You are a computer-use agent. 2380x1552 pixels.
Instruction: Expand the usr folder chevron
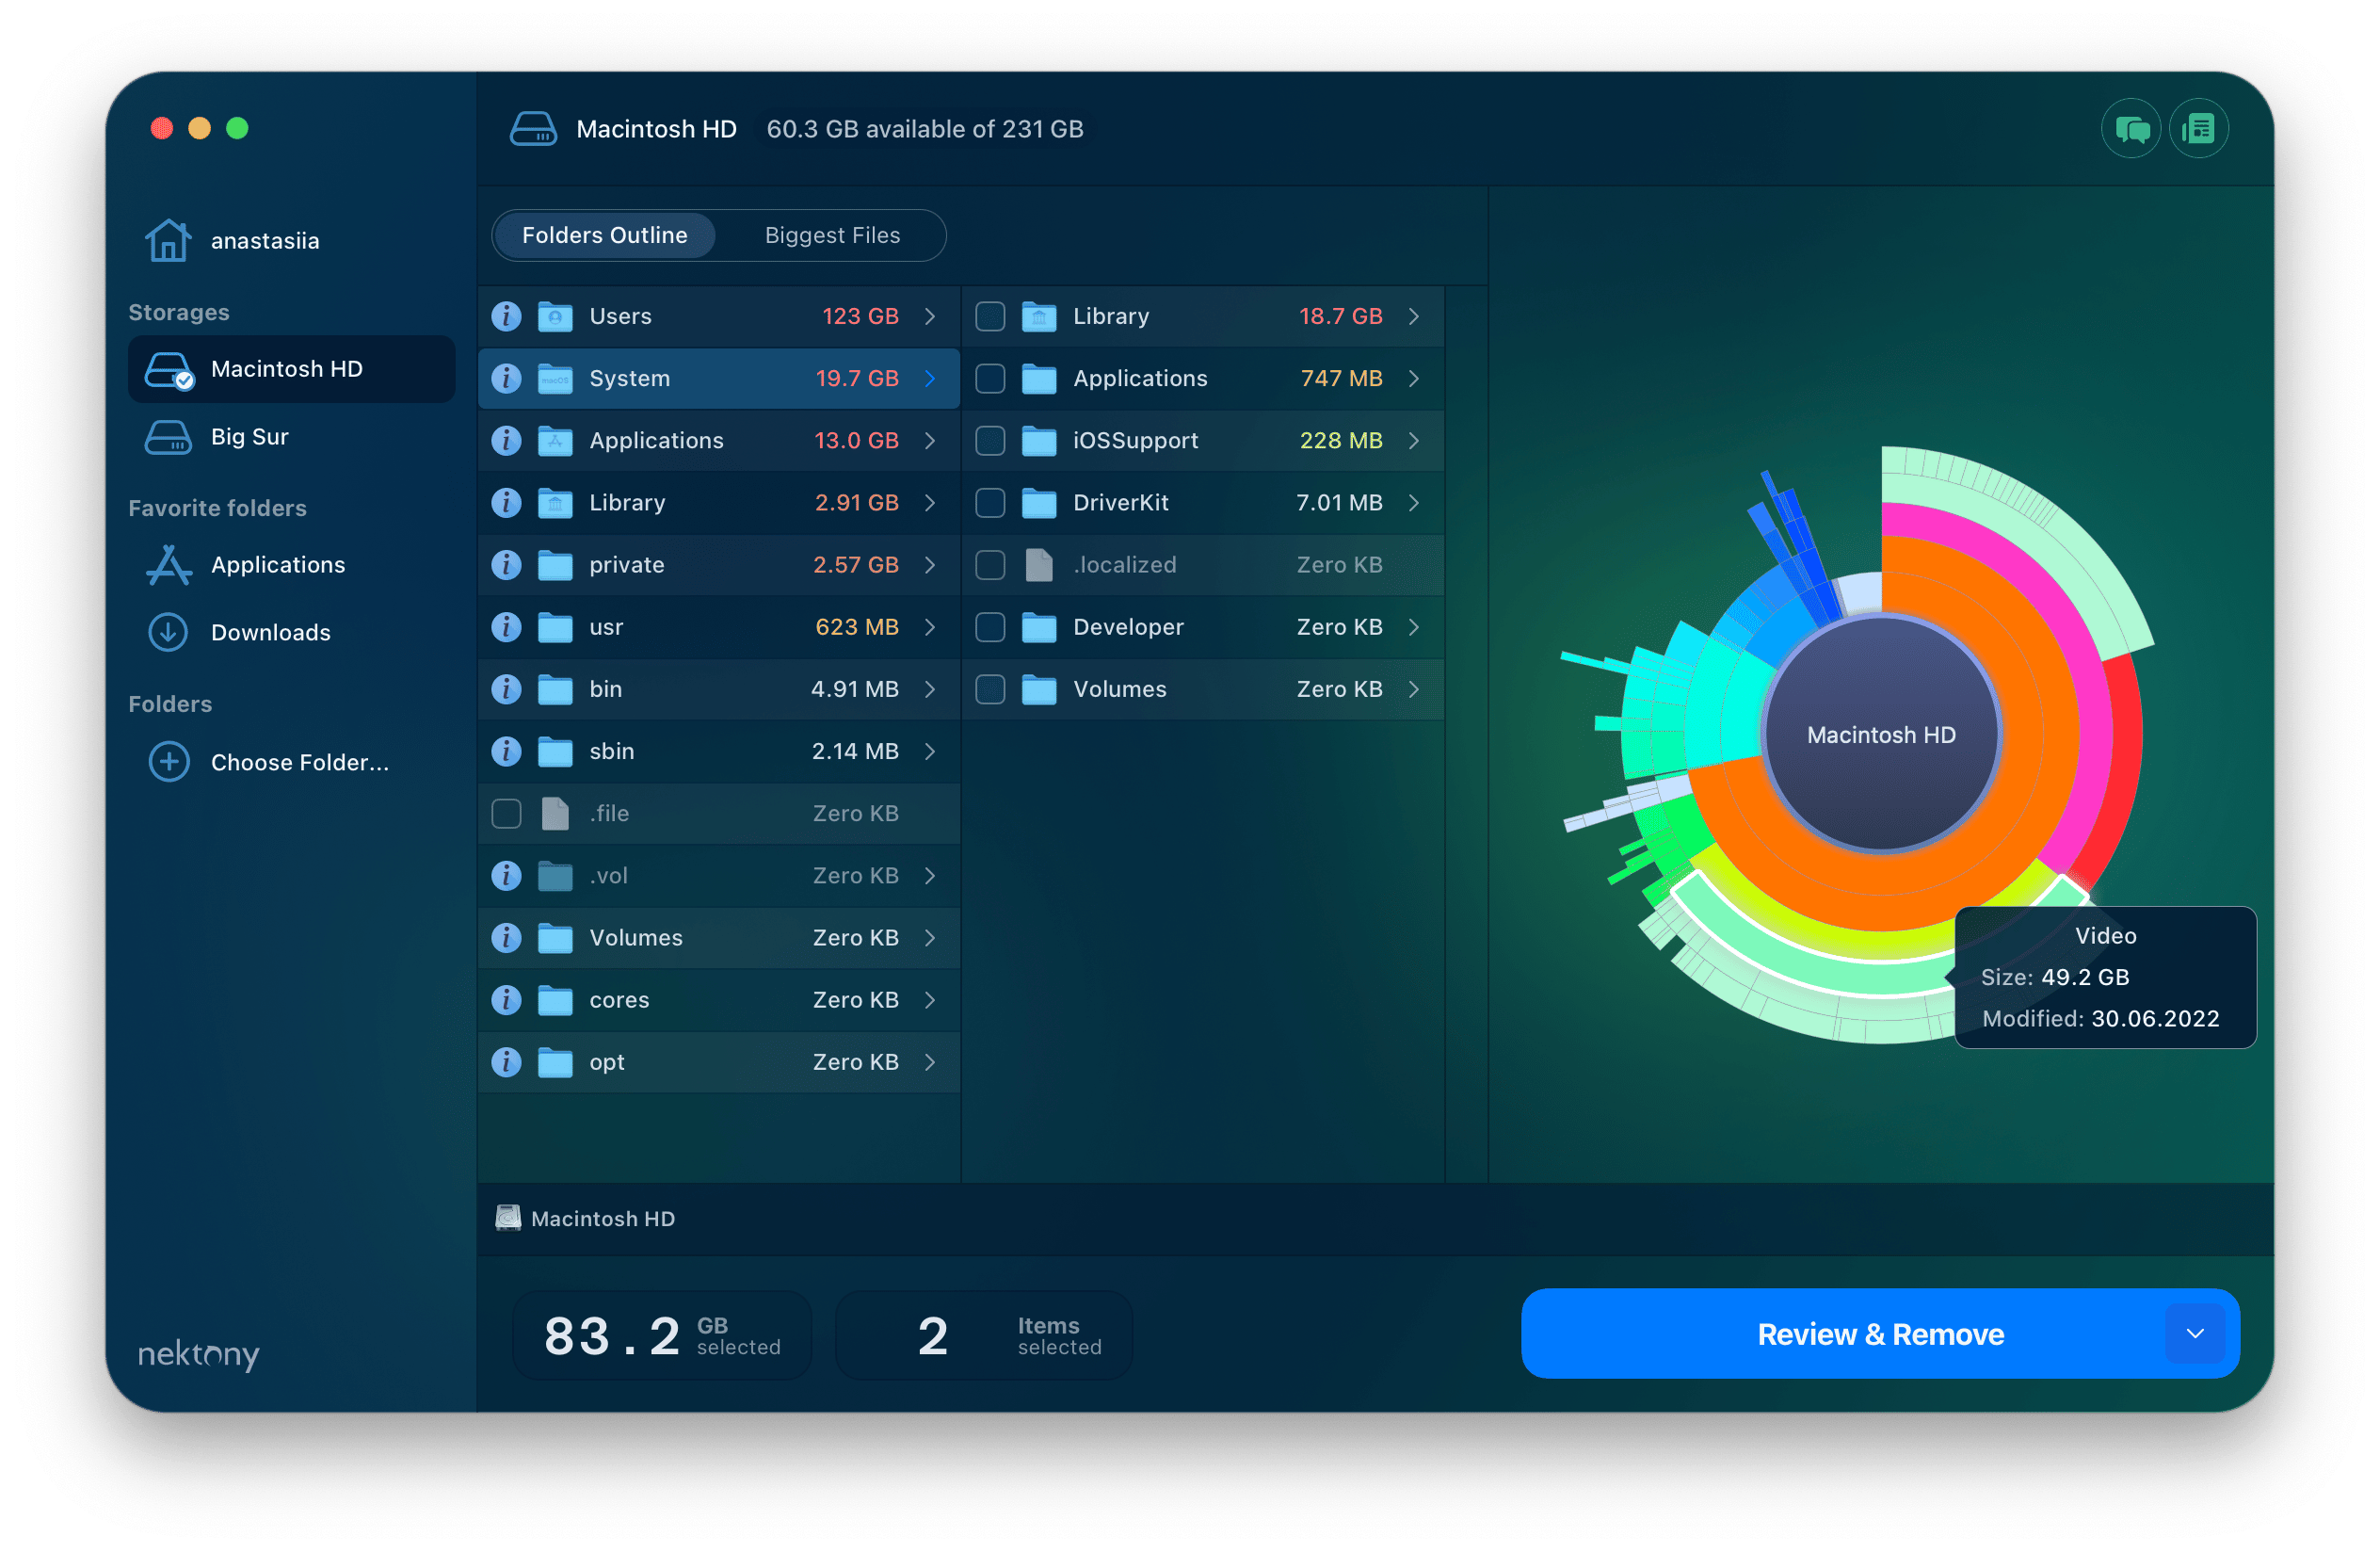click(x=930, y=627)
